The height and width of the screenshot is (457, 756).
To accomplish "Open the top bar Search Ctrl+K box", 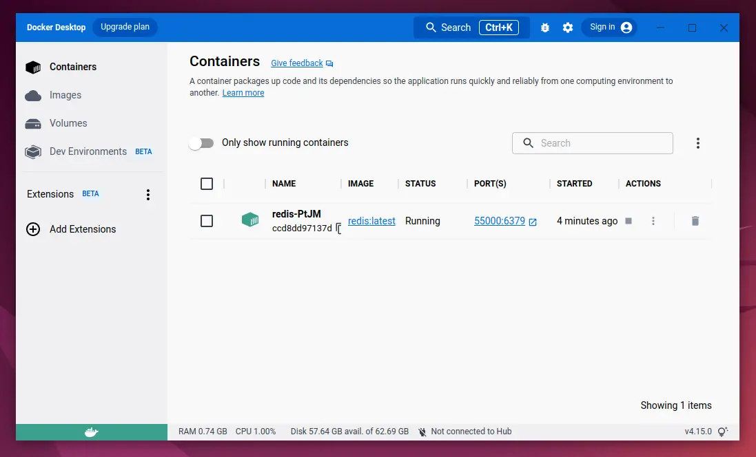I will point(471,28).
